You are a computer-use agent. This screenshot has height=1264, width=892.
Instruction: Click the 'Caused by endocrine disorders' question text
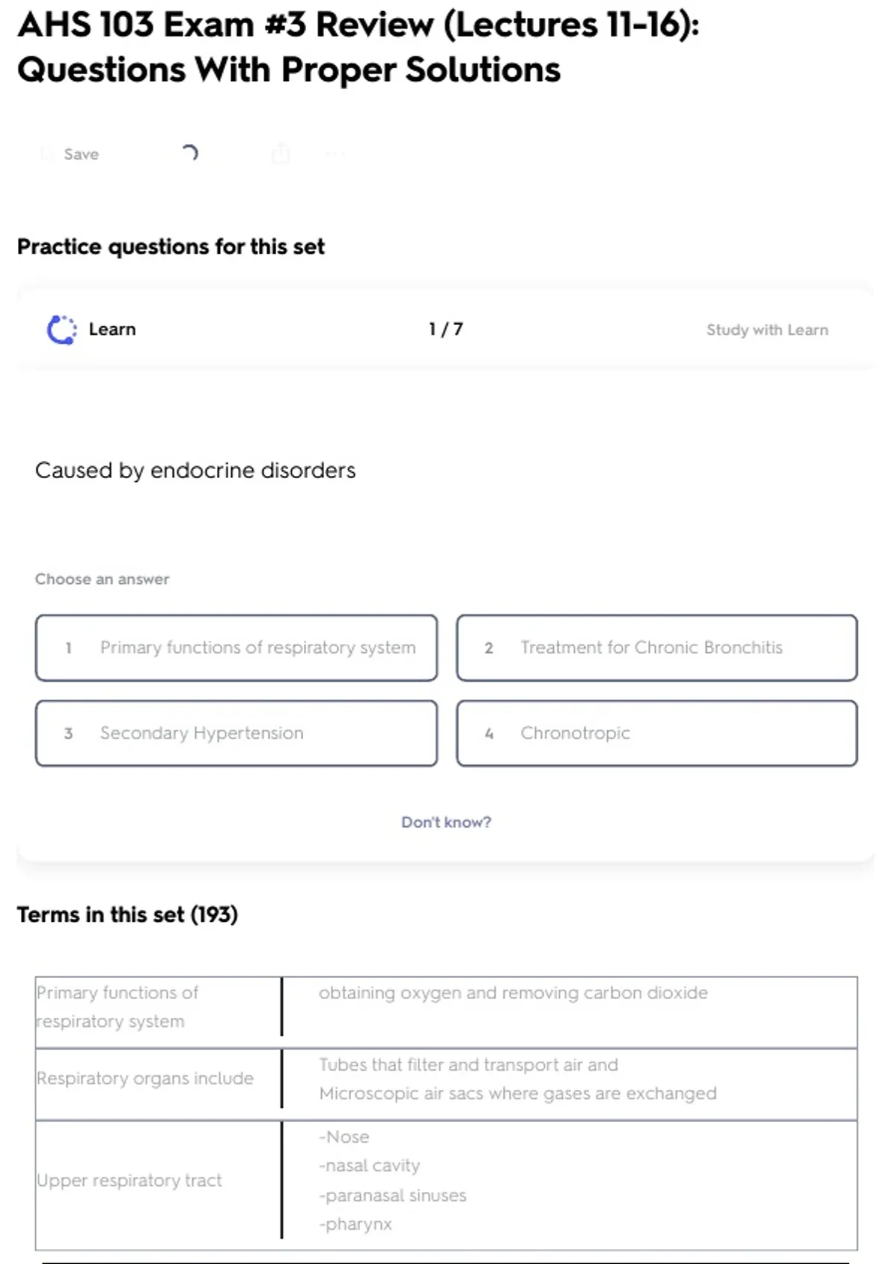[x=195, y=470]
